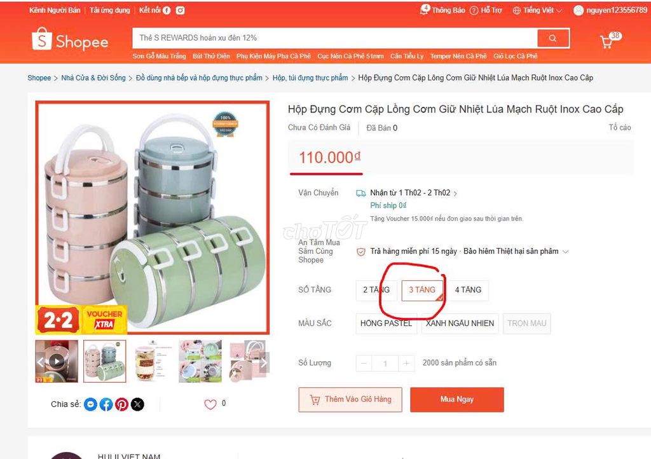Select the 4 TẦNG option
This screenshot has height=459, width=651.
(x=469, y=290)
